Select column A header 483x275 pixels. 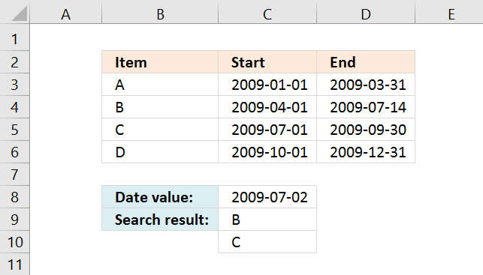pyautogui.click(x=65, y=12)
